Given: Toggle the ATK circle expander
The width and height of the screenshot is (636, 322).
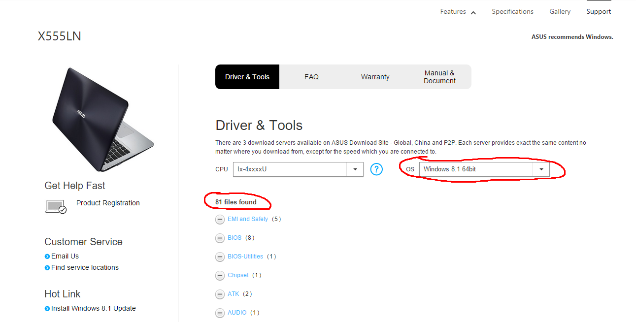Looking at the screenshot, I should click(x=220, y=294).
